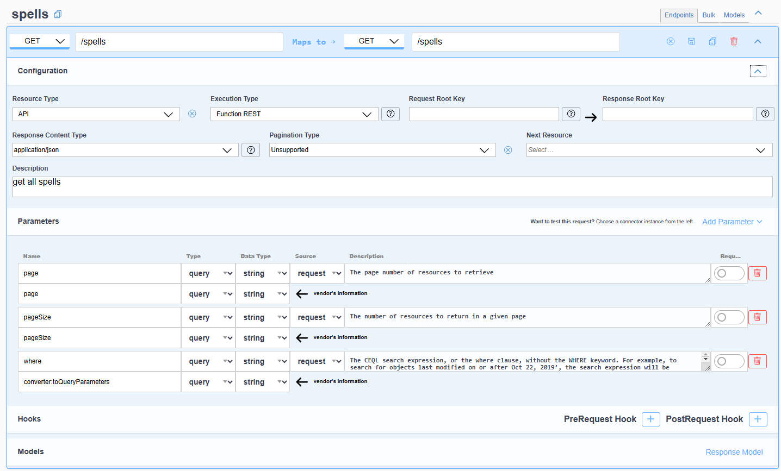Viewport: 781px width, 471px height.
Task: Toggle required on the where parameter
Action: click(729, 361)
